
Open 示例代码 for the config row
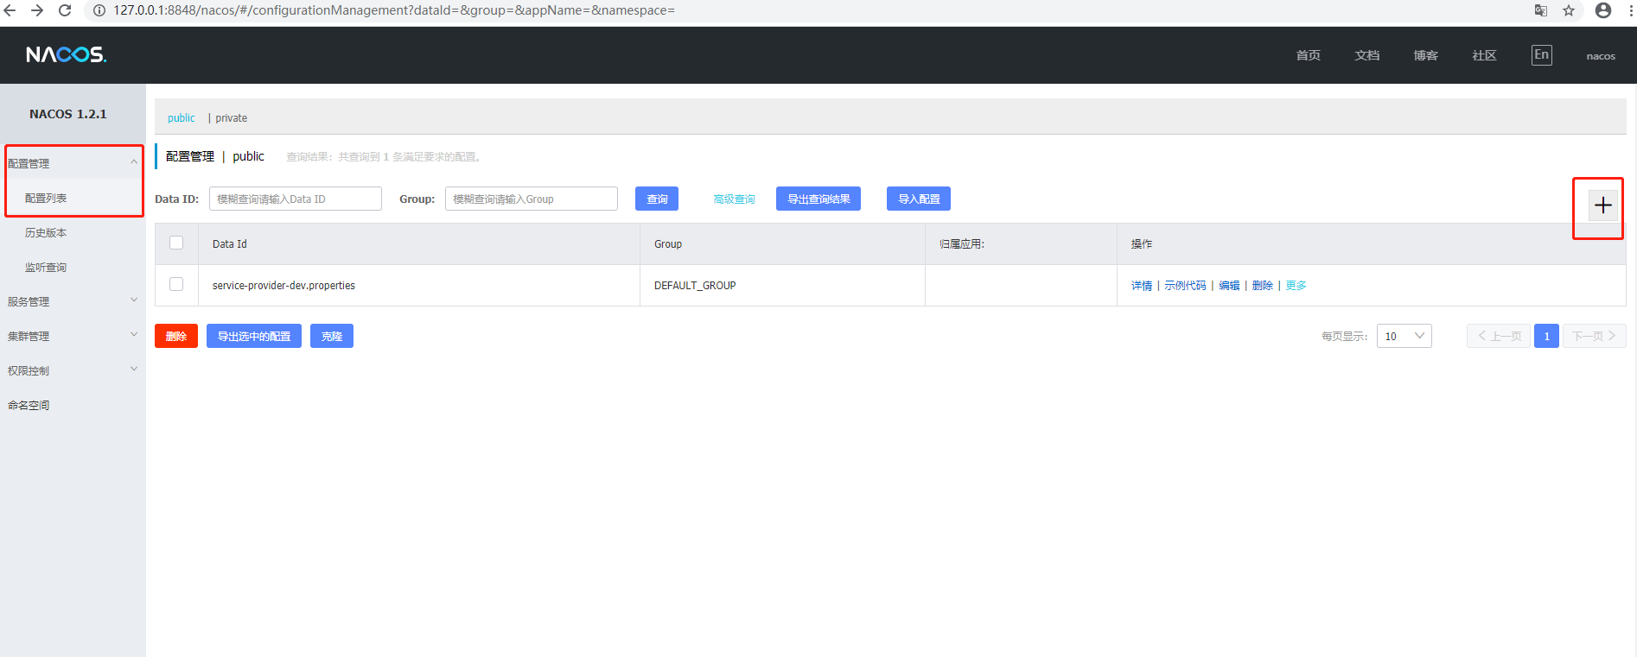coord(1185,286)
